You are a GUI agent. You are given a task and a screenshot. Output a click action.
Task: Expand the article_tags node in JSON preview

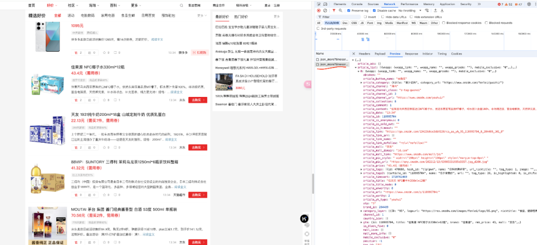click(361, 169)
